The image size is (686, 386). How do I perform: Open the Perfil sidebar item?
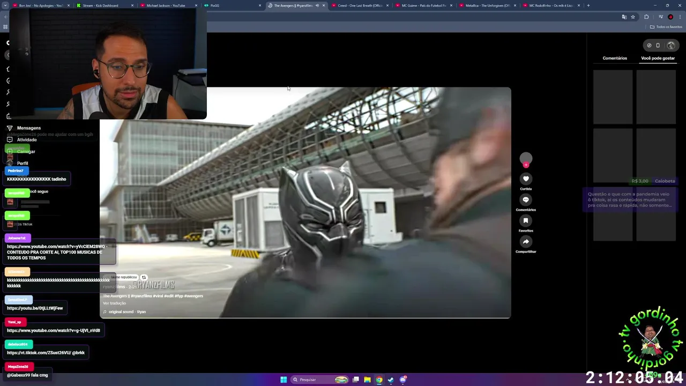[17, 164]
